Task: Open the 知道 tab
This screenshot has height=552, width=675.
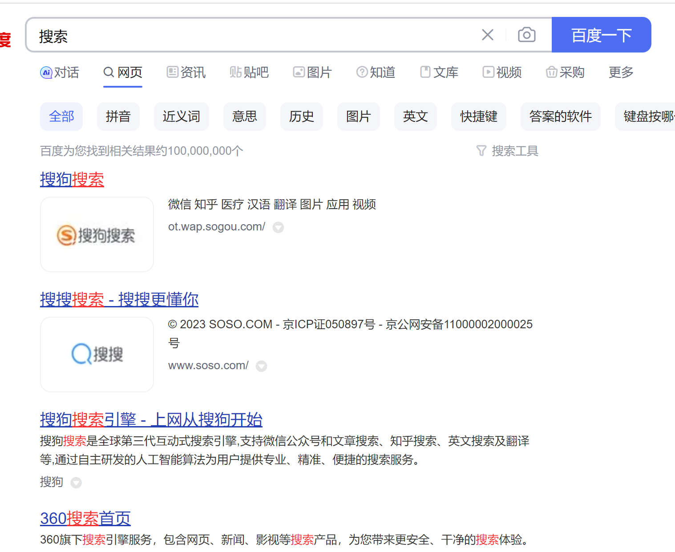Action: (x=376, y=72)
